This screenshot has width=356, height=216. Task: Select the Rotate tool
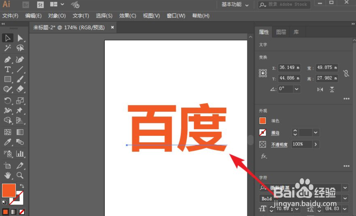(8, 100)
